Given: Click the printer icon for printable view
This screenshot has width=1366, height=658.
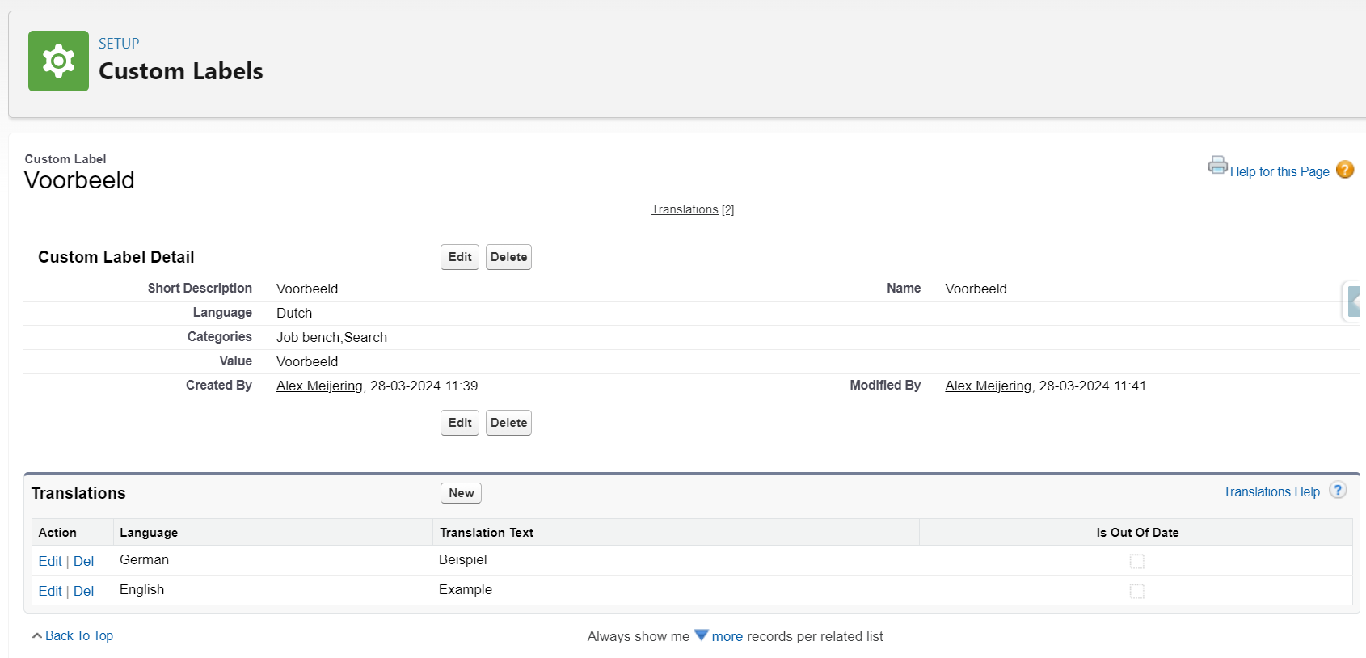Looking at the screenshot, I should (x=1217, y=165).
